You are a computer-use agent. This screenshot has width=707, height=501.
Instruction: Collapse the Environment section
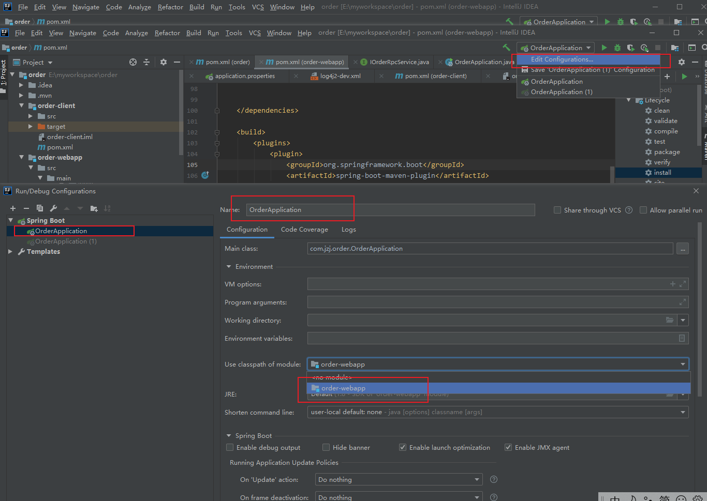pos(229,266)
